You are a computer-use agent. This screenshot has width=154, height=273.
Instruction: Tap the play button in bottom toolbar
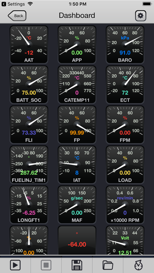pyautogui.click(x=15, y=265)
